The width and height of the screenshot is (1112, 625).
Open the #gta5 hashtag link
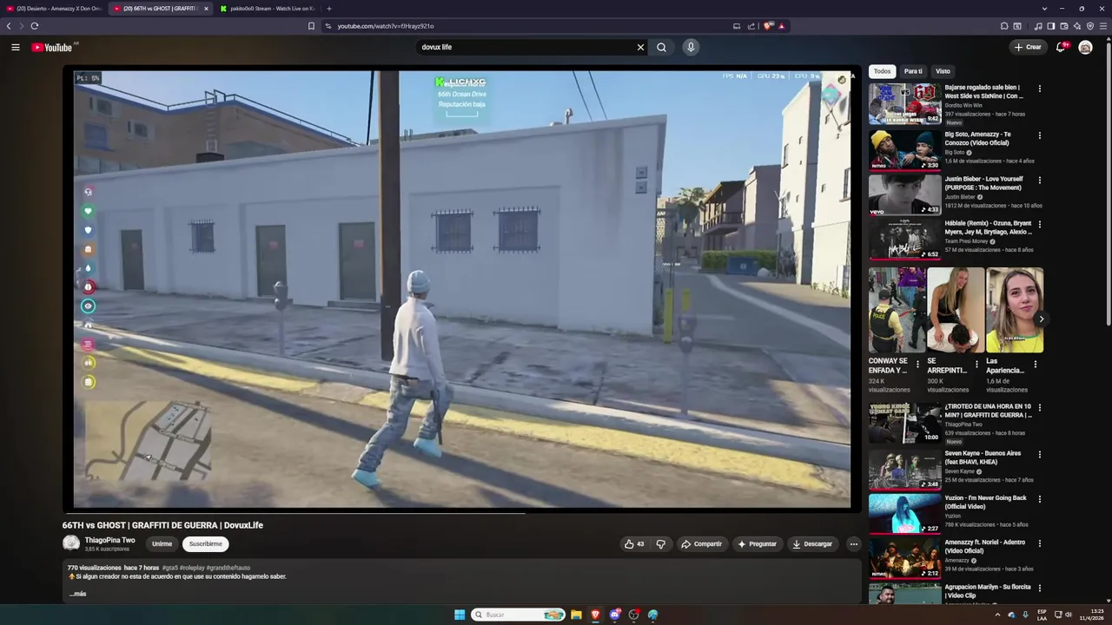coord(170,568)
